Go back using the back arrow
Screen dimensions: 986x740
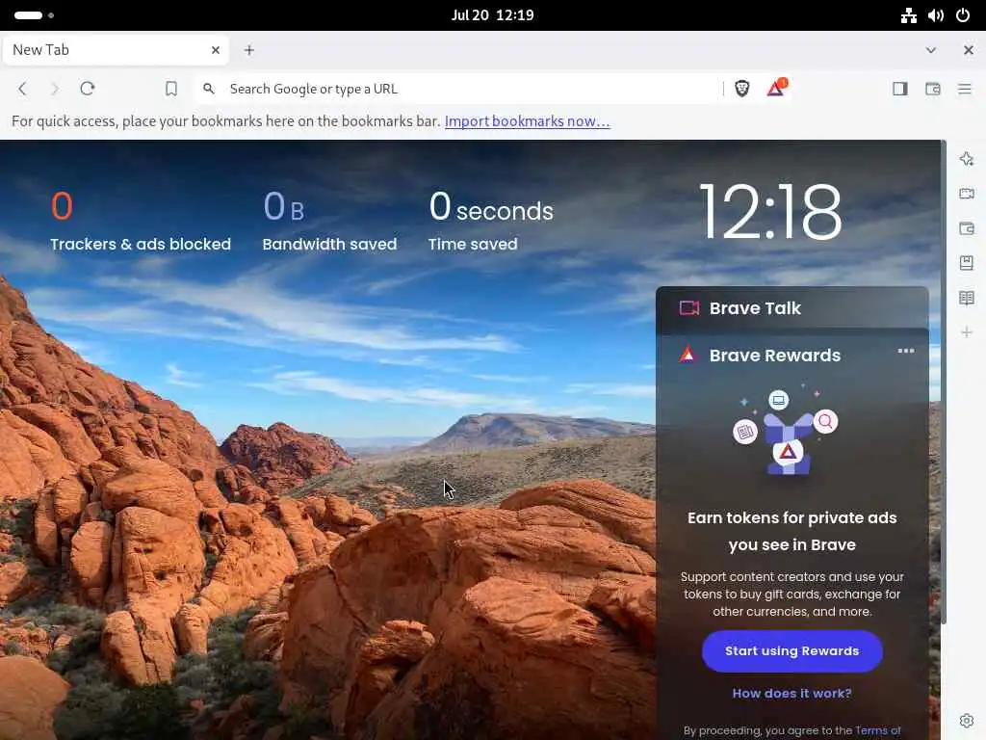pos(23,89)
